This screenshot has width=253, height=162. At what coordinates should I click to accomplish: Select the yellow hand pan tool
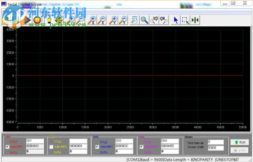coord(49,20)
